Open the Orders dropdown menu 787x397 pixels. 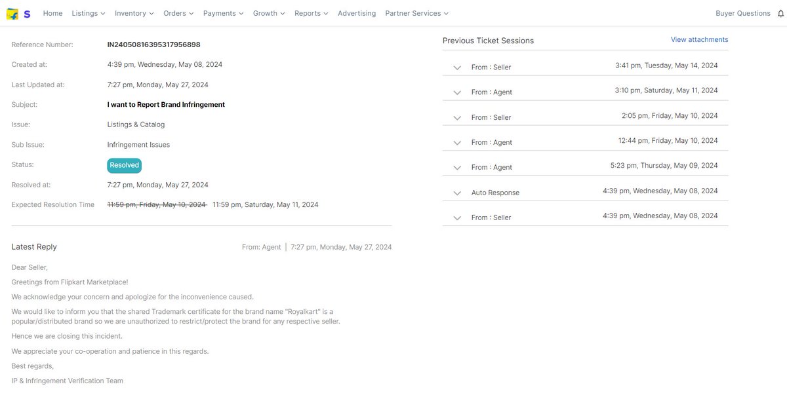point(178,13)
